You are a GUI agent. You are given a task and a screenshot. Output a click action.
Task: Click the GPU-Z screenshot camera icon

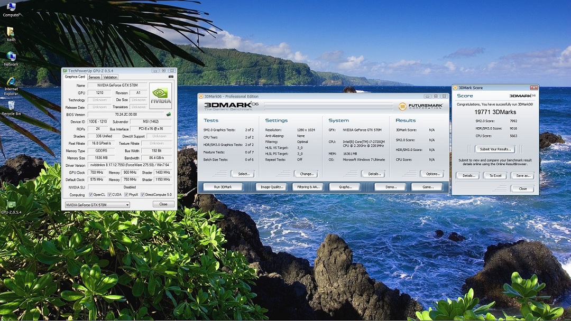tap(171, 77)
